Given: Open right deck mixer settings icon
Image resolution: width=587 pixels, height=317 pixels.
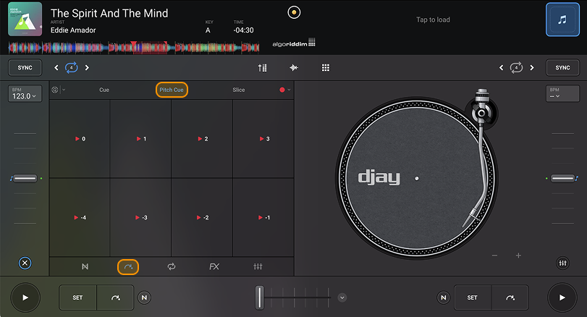Looking at the screenshot, I should [x=562, y=263].
